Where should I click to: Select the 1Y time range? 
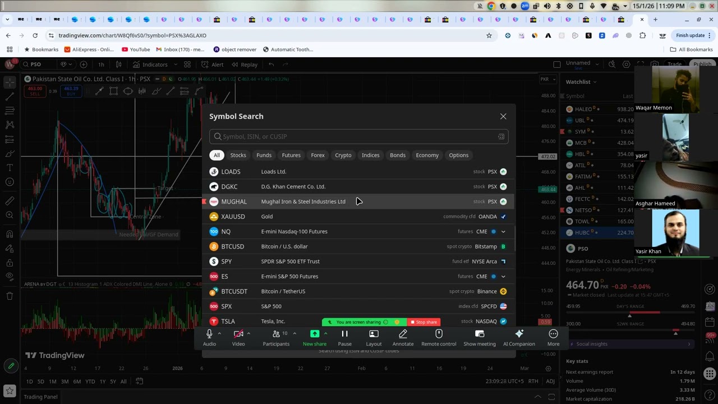click(102, 382)
